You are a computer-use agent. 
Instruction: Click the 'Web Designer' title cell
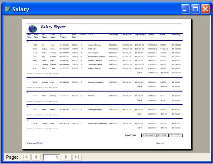(93, 53)
